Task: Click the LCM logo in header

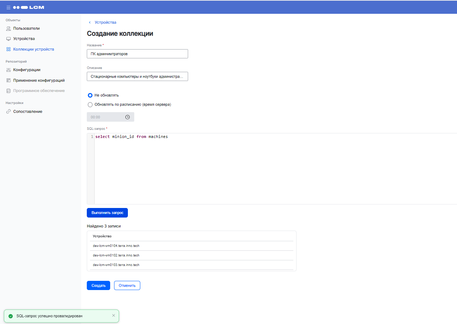Action: click(29, 7)
